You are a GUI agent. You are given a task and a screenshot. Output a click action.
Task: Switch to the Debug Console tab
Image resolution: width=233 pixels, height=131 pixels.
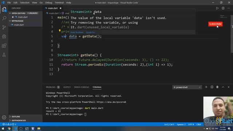[x=82, y=87]
